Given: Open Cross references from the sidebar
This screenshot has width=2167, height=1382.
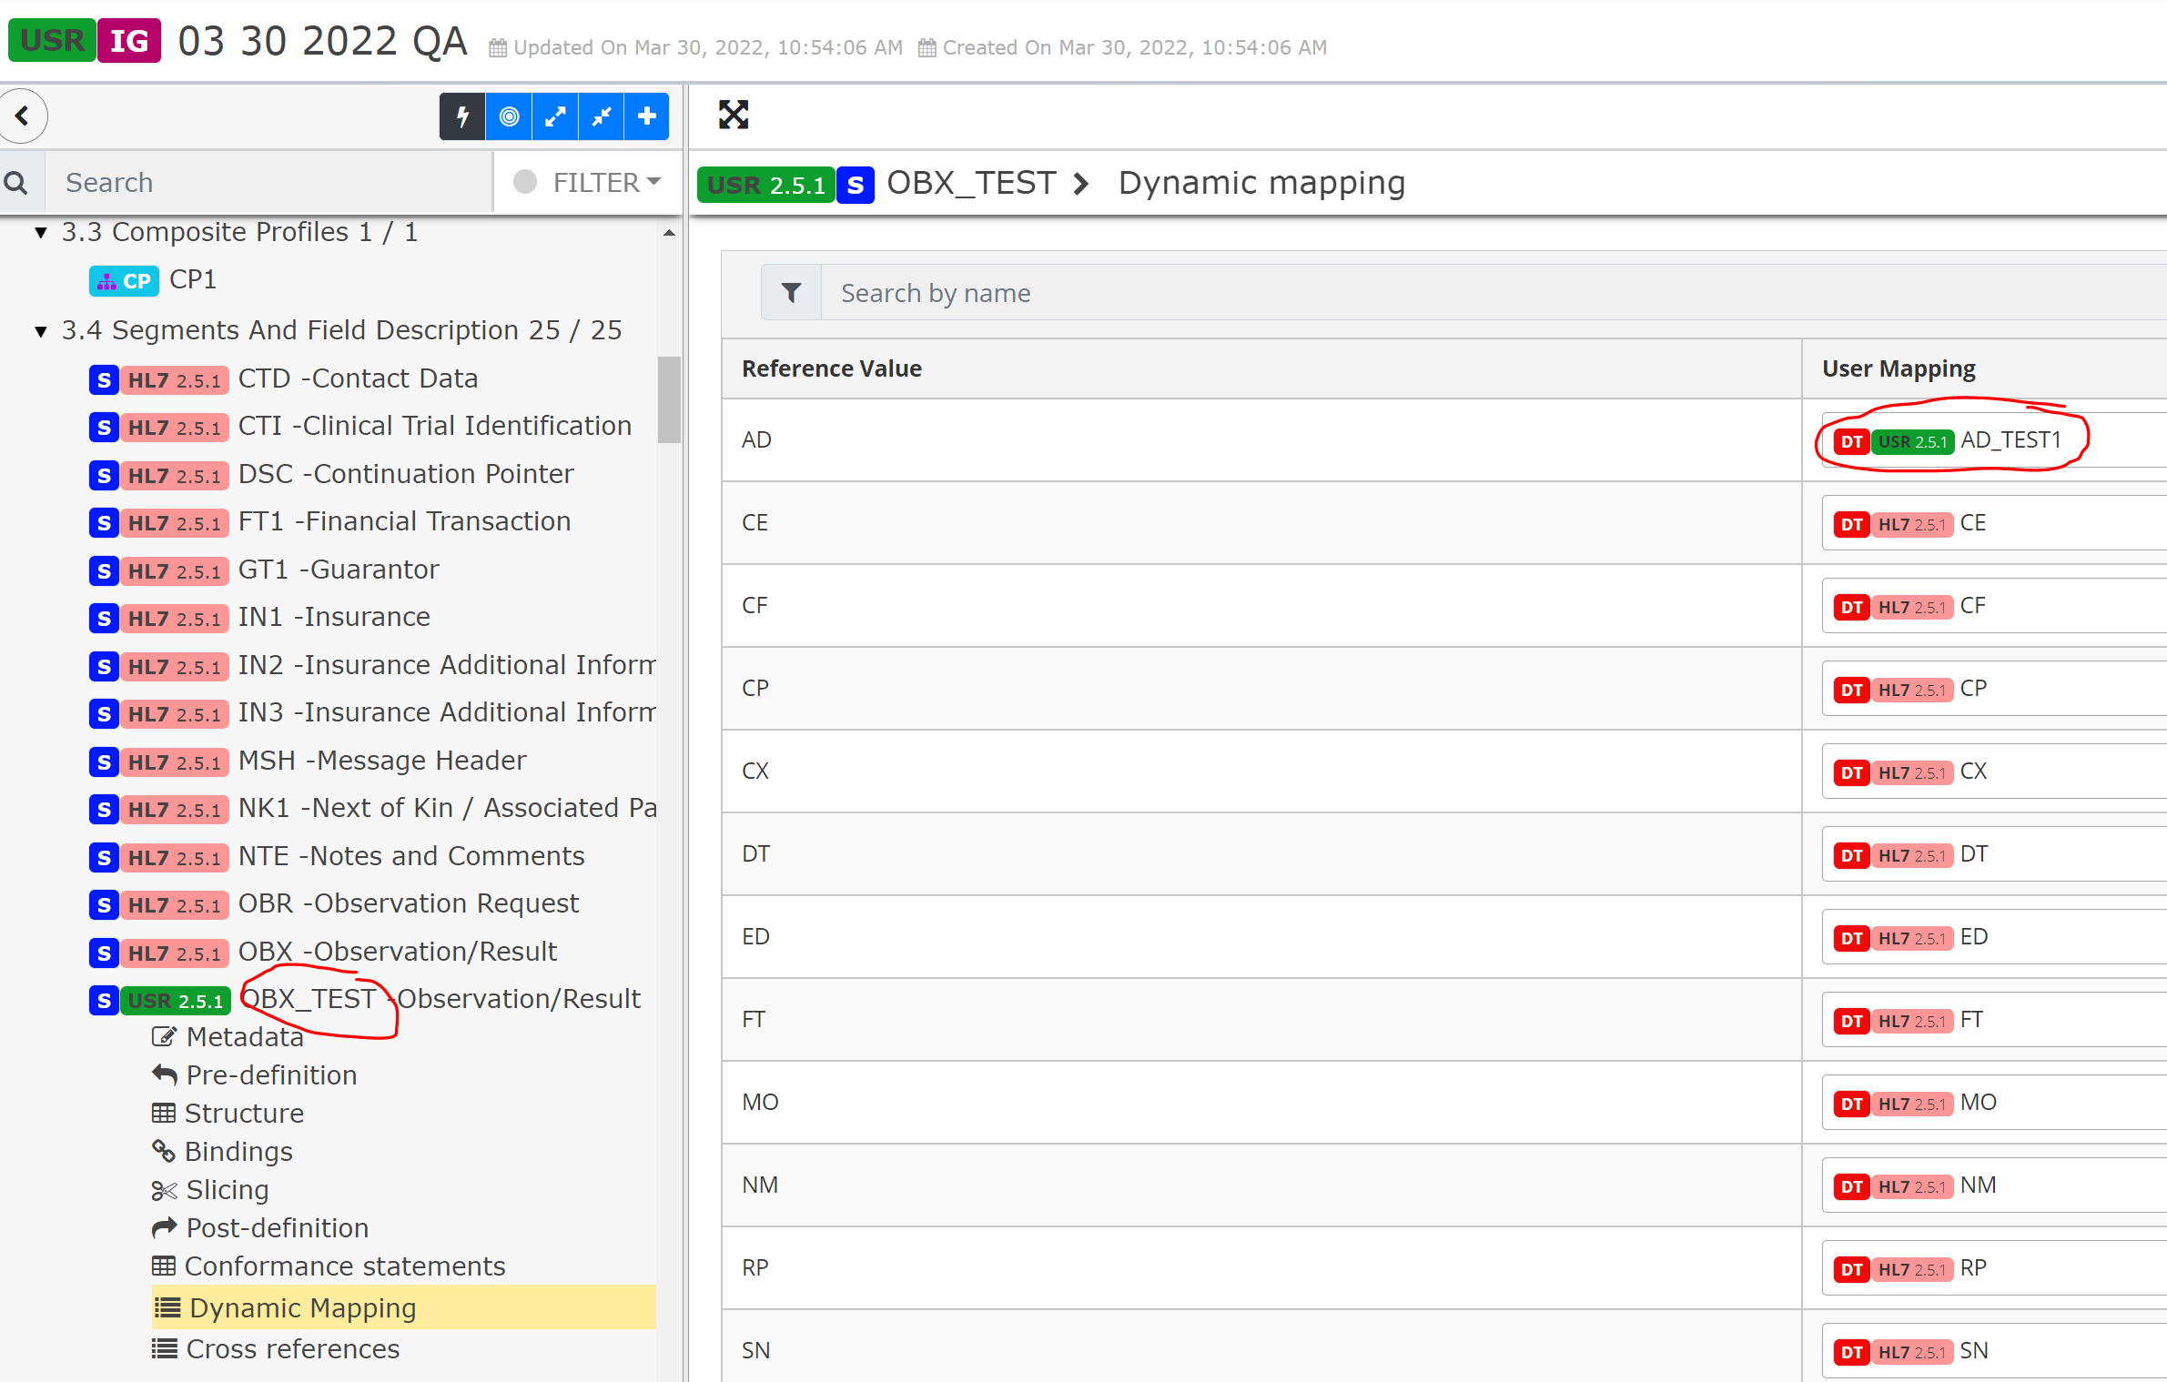Looking at the screenshot, I should [x=291, y=1348].
